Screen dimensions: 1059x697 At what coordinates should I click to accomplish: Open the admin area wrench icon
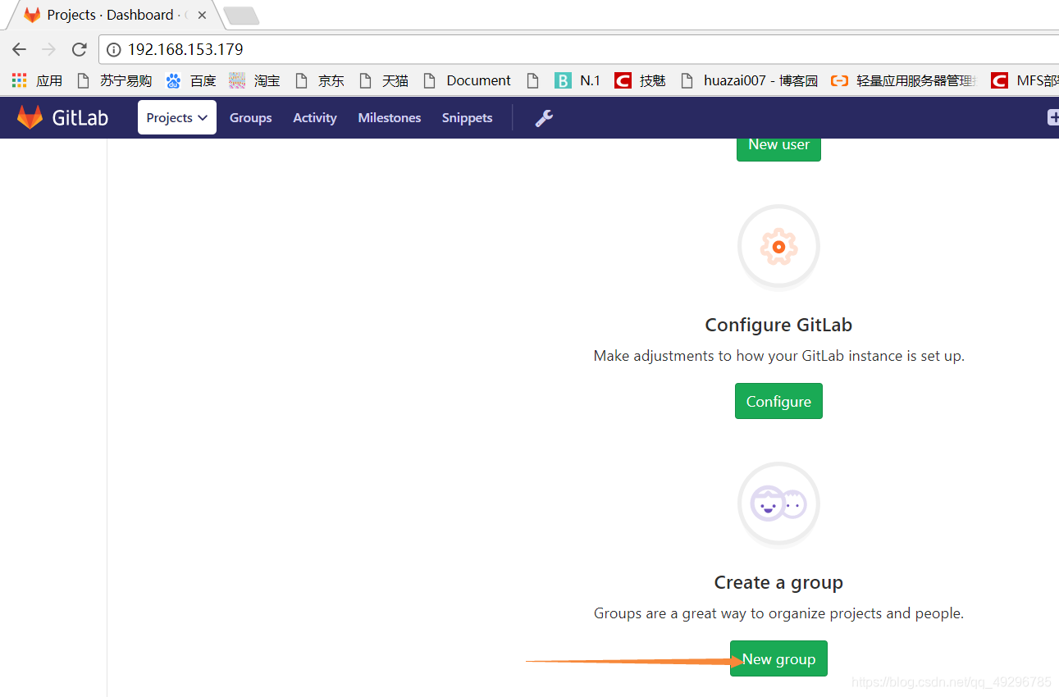point(544,118)
